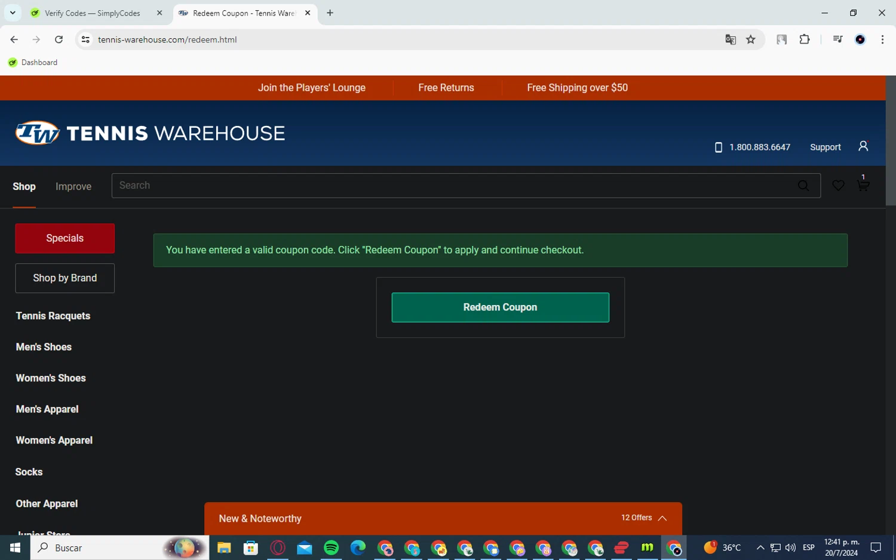Open Windows notification center
The height and width of the screenshot is (560, 896).
coord(876,547)
